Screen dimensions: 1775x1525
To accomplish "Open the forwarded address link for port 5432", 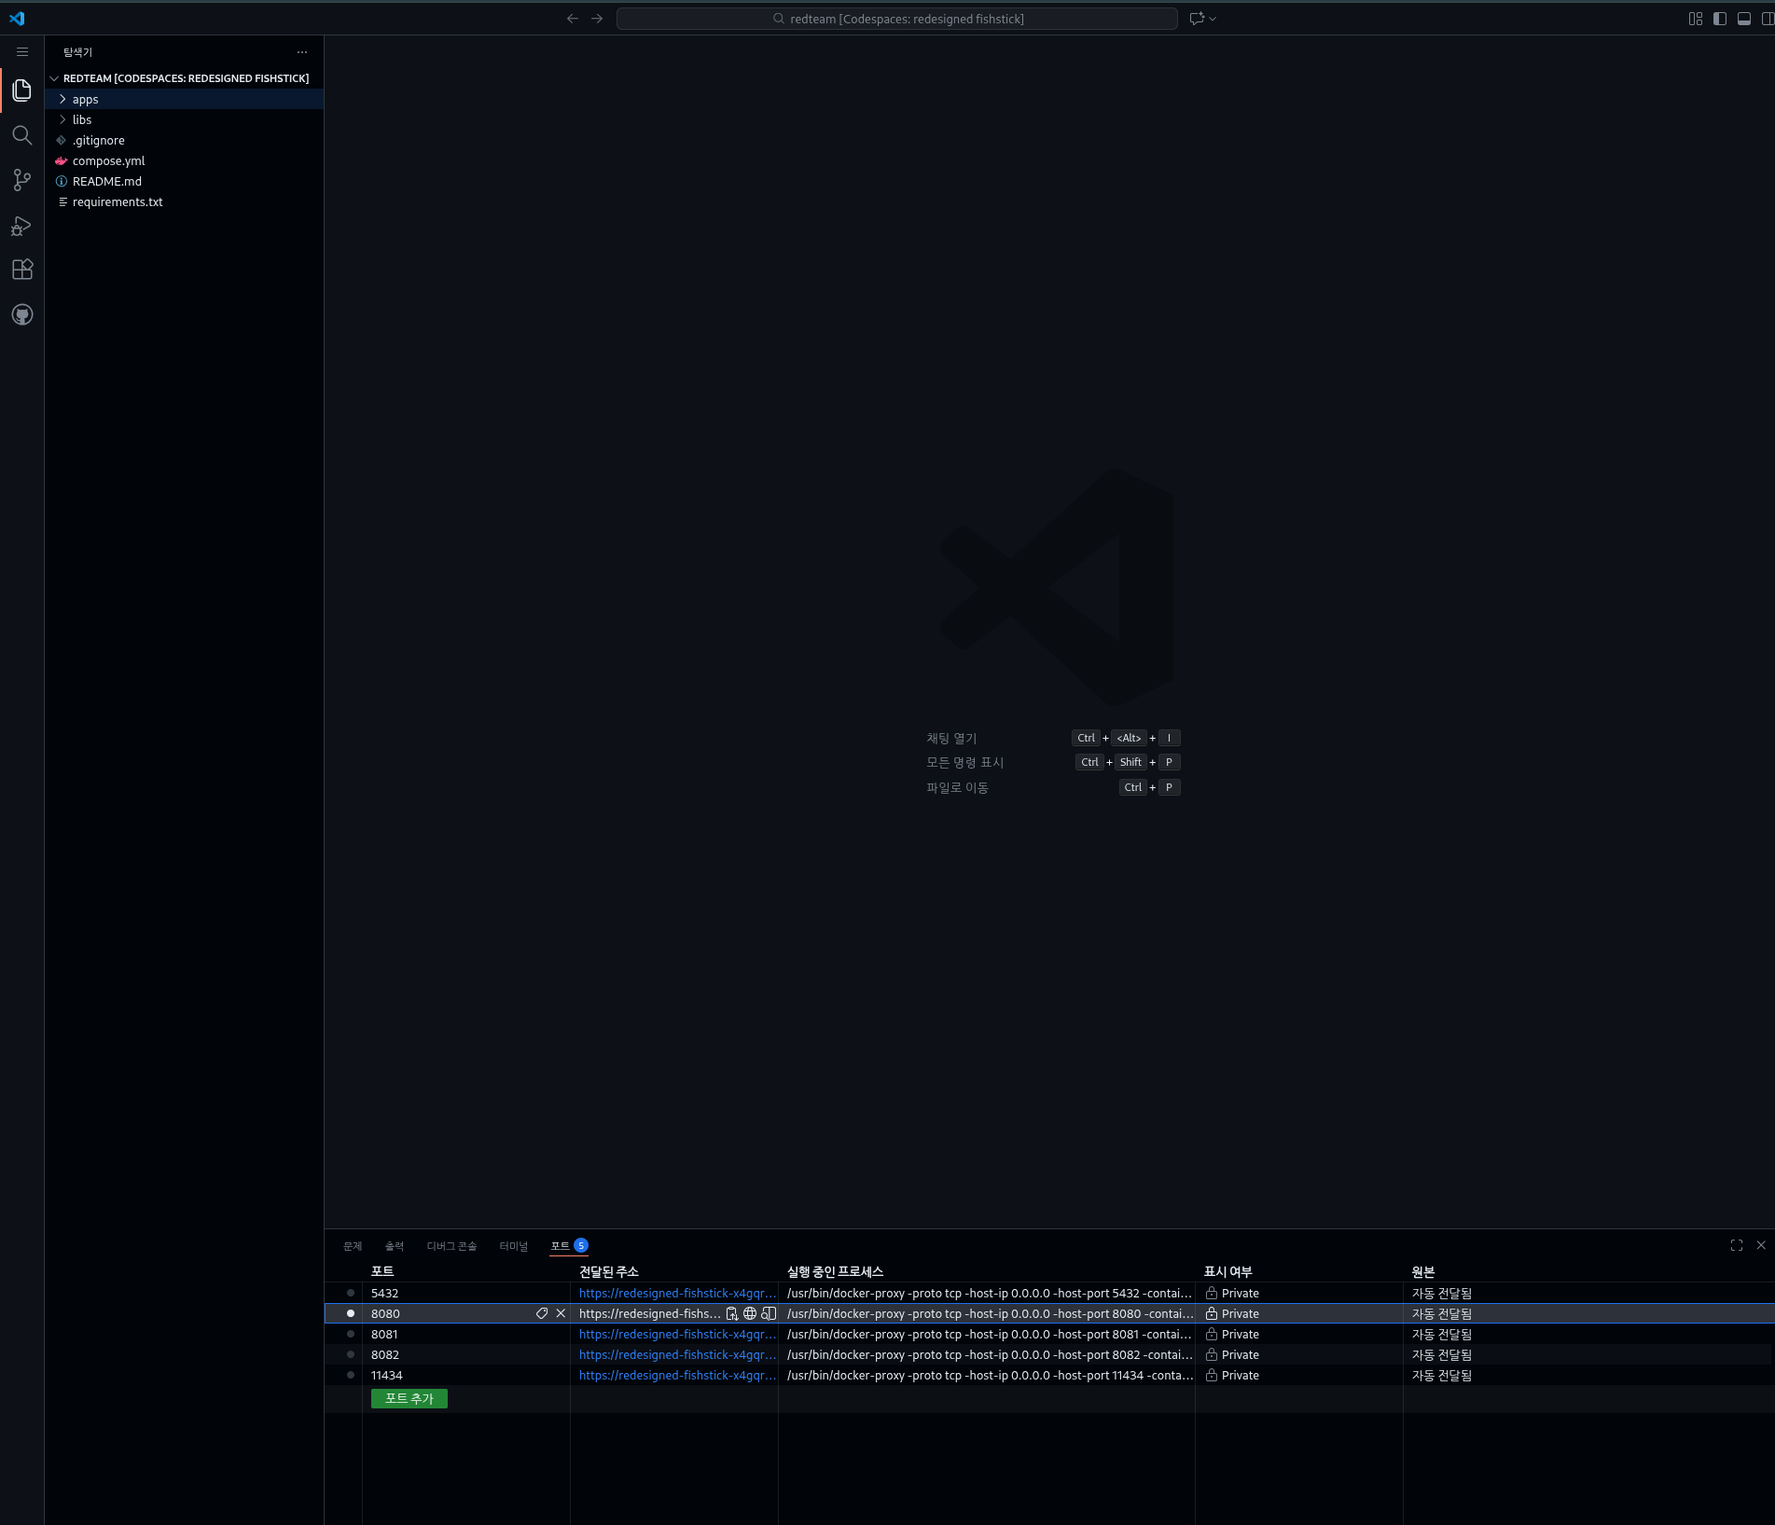I will coord(677,1293).
